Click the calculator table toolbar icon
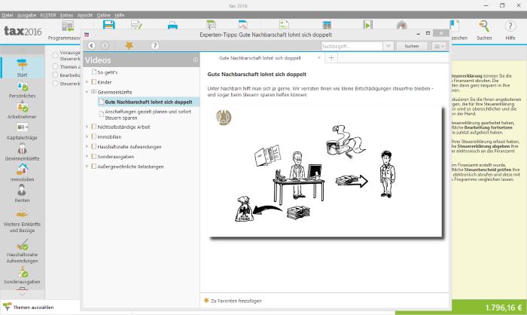The image size is (527, 315). (327, 25)
